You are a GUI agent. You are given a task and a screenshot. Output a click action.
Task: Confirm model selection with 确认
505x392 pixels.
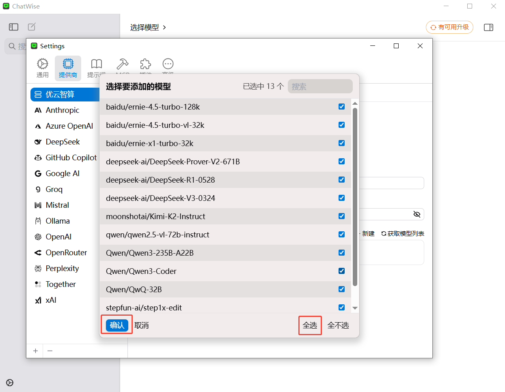(117, 325)
